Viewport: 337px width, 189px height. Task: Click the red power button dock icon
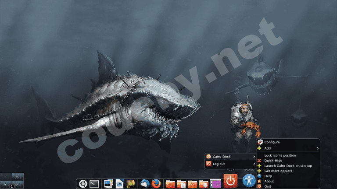point(231,181)
